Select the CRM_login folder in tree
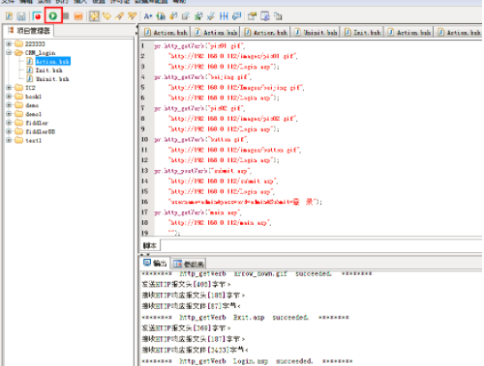Viewport: 484px width, 366px height. pyautogui.click(x=40, y=52)
